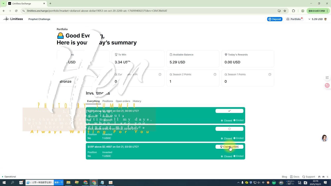Click the user avatar next to 5.29 USD

[325, 19]
